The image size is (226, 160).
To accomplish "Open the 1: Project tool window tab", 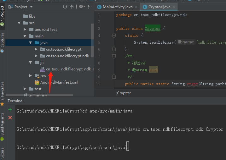I will (2, 16).
